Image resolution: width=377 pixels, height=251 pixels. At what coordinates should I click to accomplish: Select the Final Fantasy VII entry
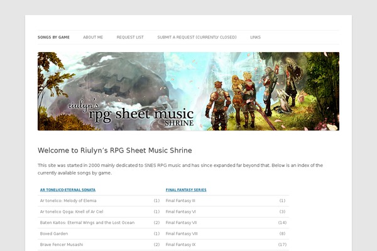pos(181,223)
